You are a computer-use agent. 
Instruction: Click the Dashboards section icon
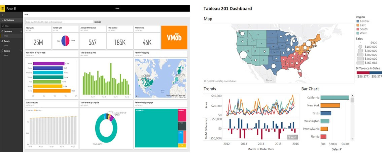tap(2, 32)
